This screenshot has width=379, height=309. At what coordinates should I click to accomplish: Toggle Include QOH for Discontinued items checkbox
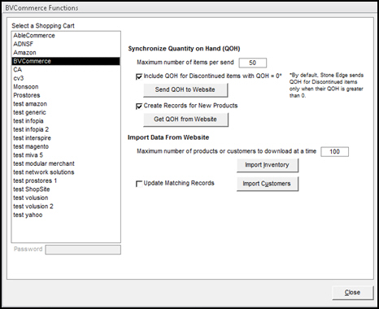[x=139, y=76]
